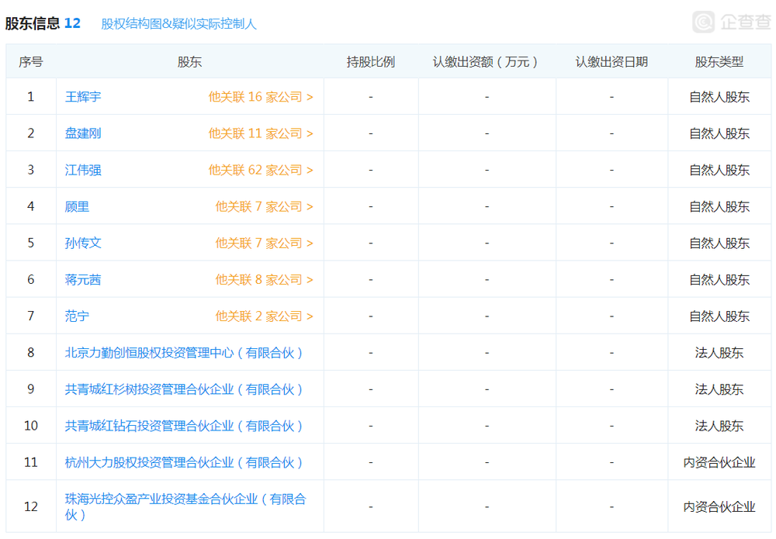Select row number 1 cell
This screenshot has width=776, height=539.
pyautogui.click(x=31, y=96)
